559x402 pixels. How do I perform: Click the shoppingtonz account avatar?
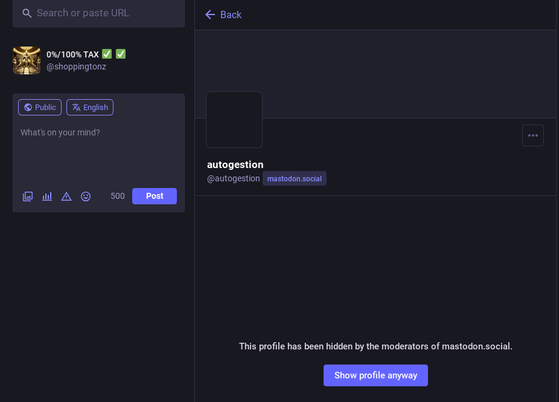click(27, 60)
